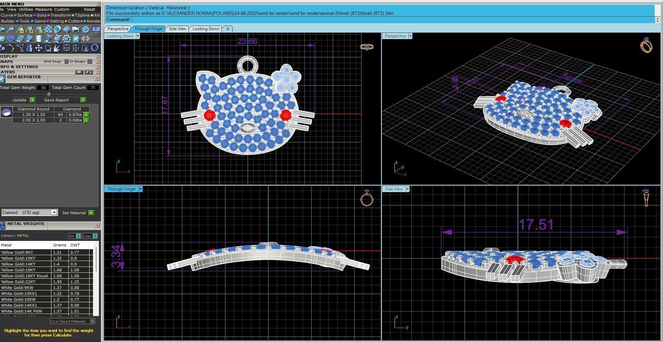Click the Update button

coord(23,100)
